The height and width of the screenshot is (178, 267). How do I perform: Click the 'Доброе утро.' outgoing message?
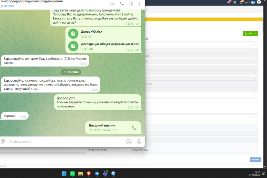coord(98,102)
